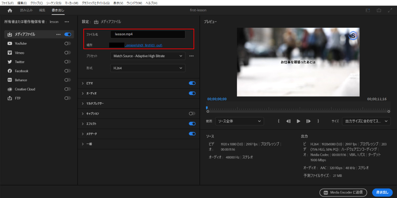Open the プリセット dropdown
The width and height of the screenshot is (397, 198).
(x=148, y=56)
